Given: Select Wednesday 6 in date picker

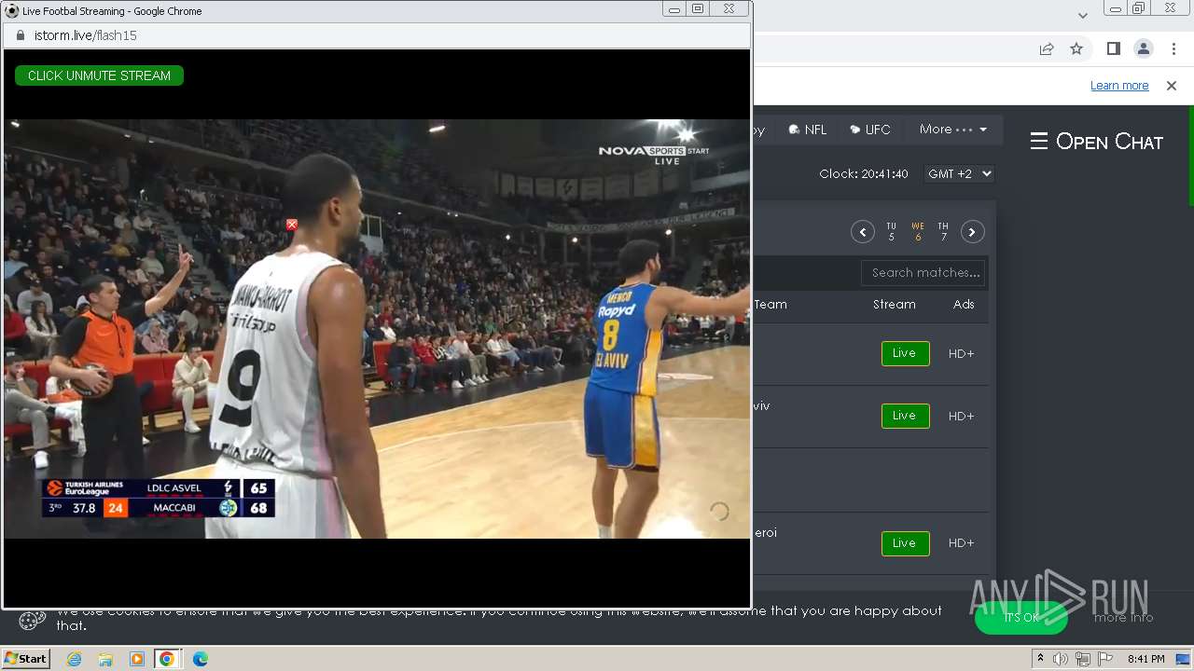Looking at the screenshot, I should point(918,232).
